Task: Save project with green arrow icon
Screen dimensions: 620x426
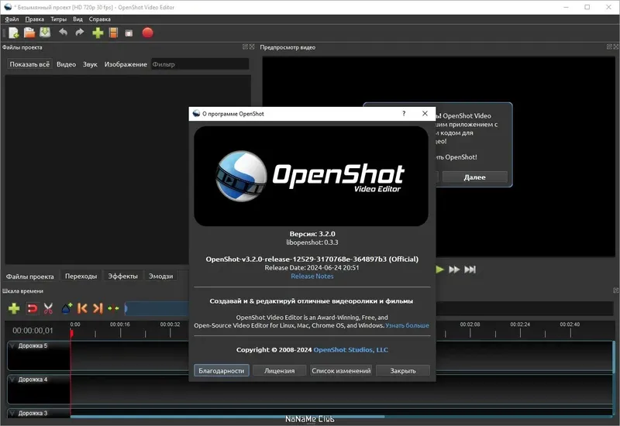Action: click(45, 33)
